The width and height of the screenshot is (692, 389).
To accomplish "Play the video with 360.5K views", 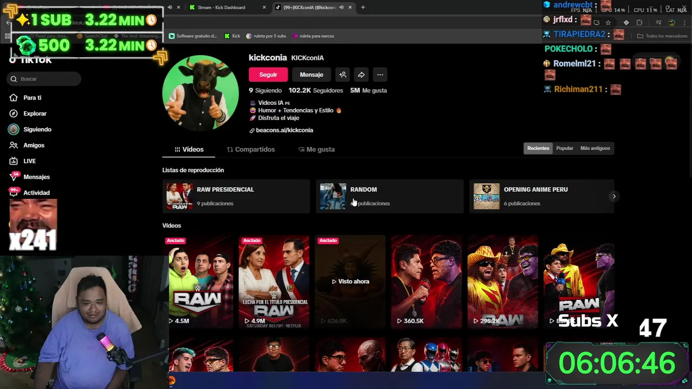I will coord(427,281).
